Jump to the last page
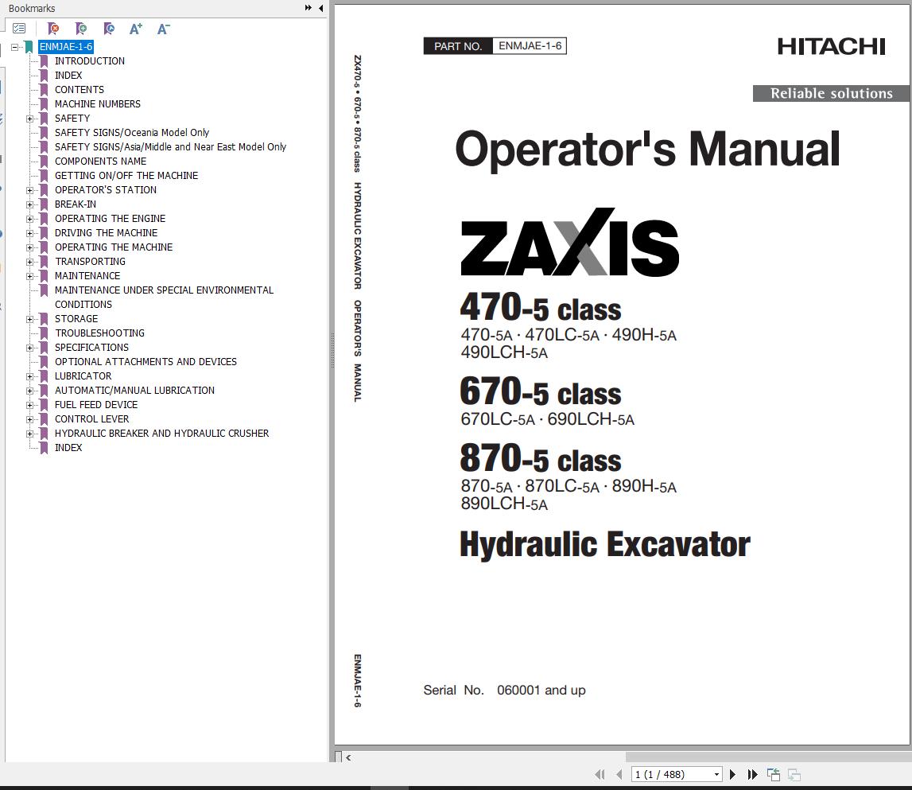This screenshot has width=912, height=790. (753, 774)
